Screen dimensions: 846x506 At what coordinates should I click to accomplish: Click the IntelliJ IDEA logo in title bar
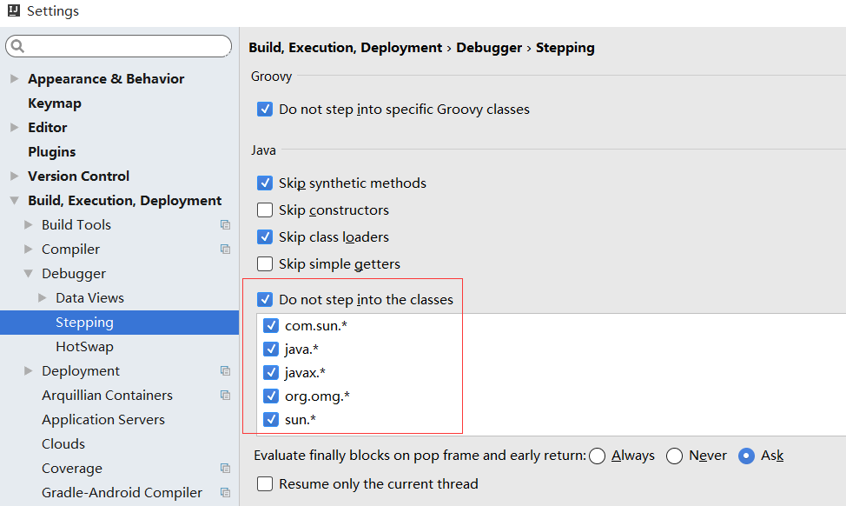[x=12, y=10]
